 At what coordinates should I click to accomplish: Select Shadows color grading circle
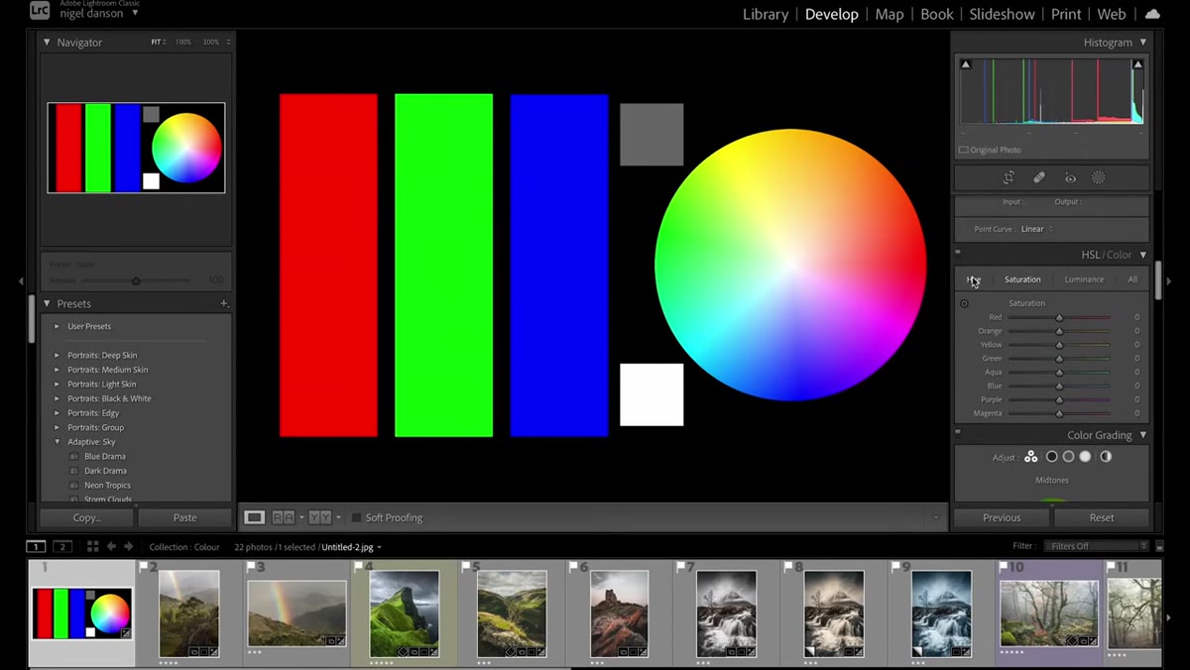click(1052, 457)
